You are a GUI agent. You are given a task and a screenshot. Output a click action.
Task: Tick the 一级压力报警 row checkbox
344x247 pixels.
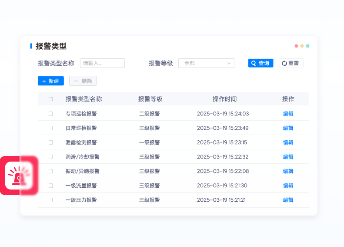click(x=51, y=200)
